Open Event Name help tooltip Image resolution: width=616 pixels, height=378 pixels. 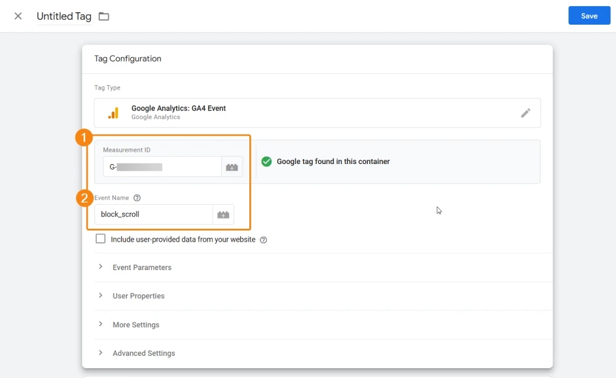[x=137, y=198]
